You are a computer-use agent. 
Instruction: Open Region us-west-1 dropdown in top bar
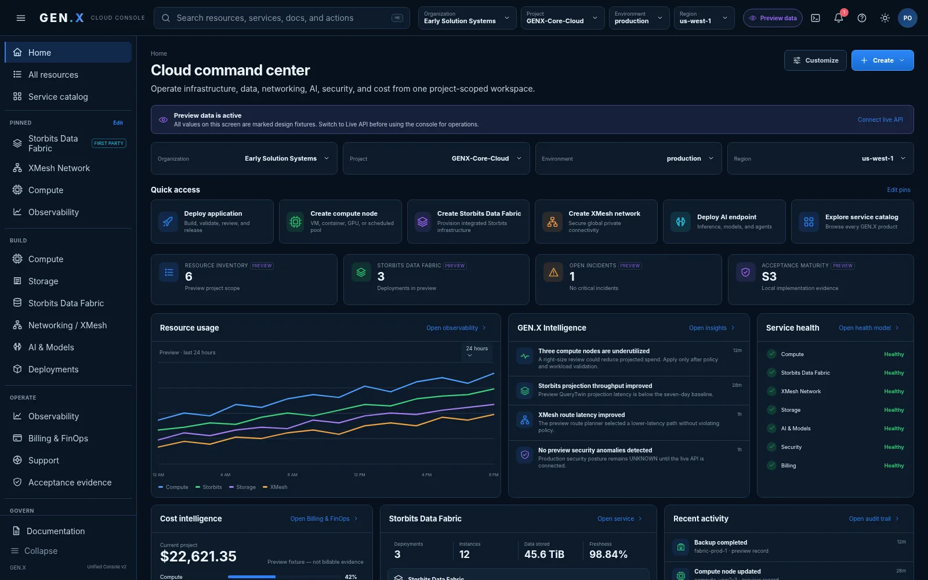tap(704, 18)
